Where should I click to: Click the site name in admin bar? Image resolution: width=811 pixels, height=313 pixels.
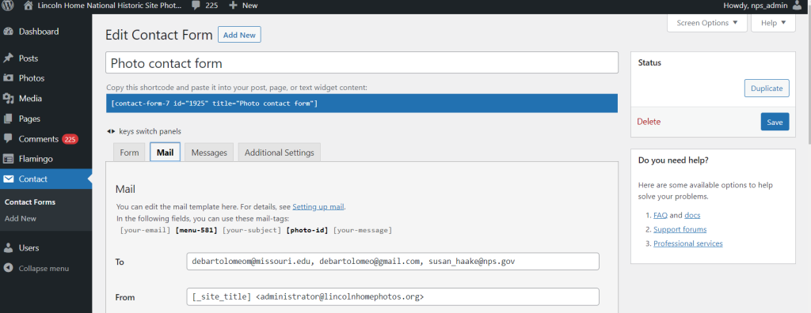coord(109,6)
